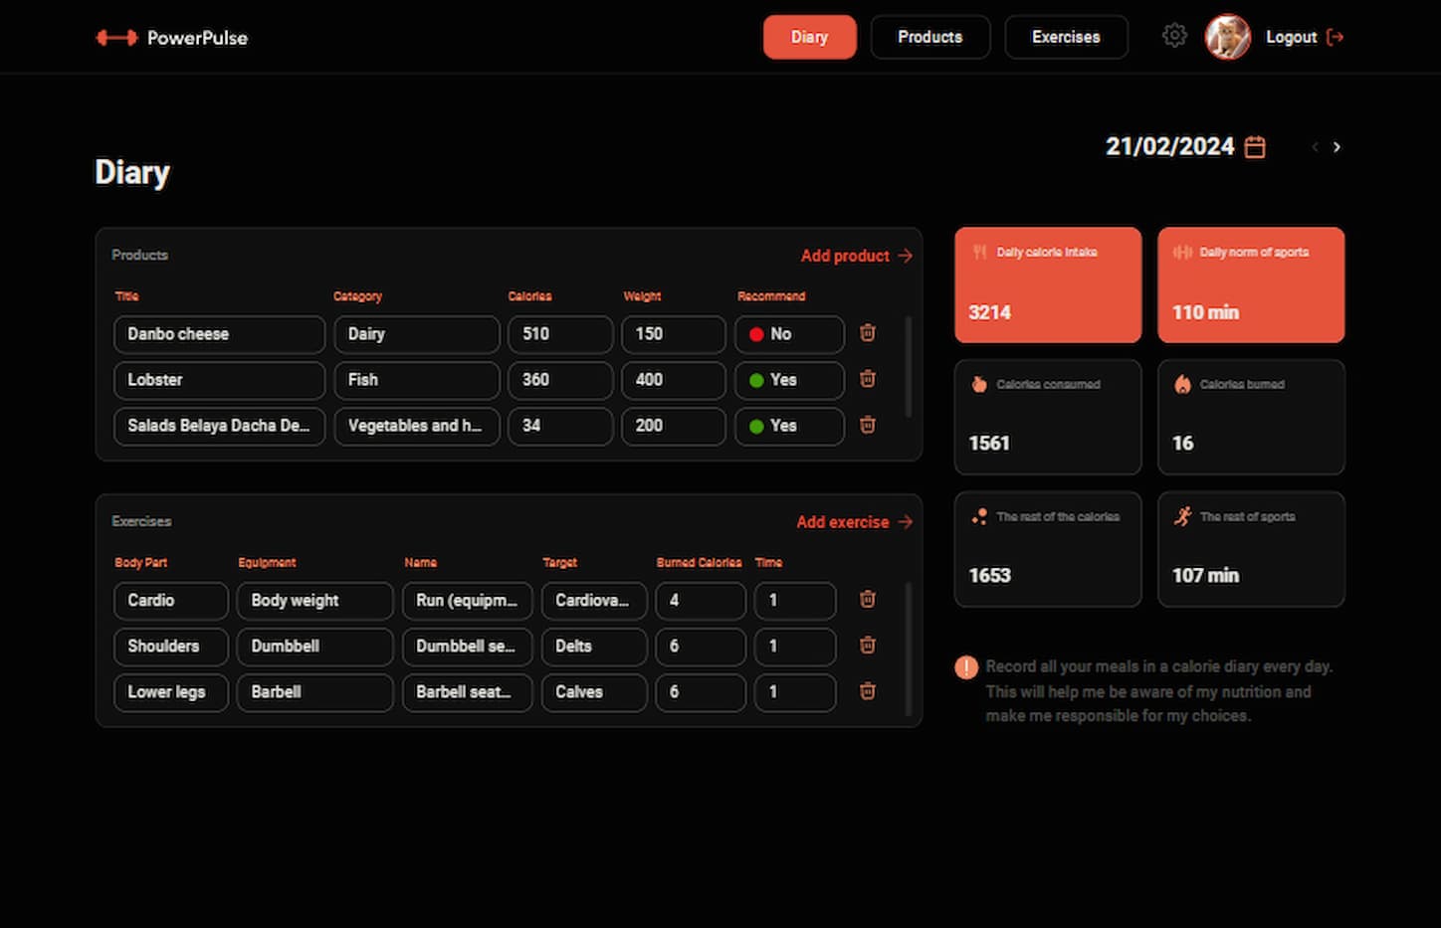Image resolution: width=1441 pixels, height=928 pixels.
Task: Delete the Lower legs Barbell exercise
Action: pos(867,691)
